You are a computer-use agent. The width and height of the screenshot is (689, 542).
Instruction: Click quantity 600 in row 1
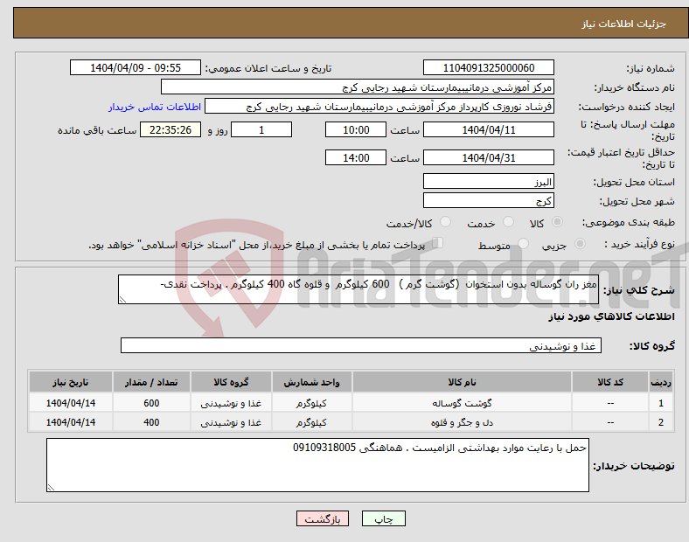[151, 403]
